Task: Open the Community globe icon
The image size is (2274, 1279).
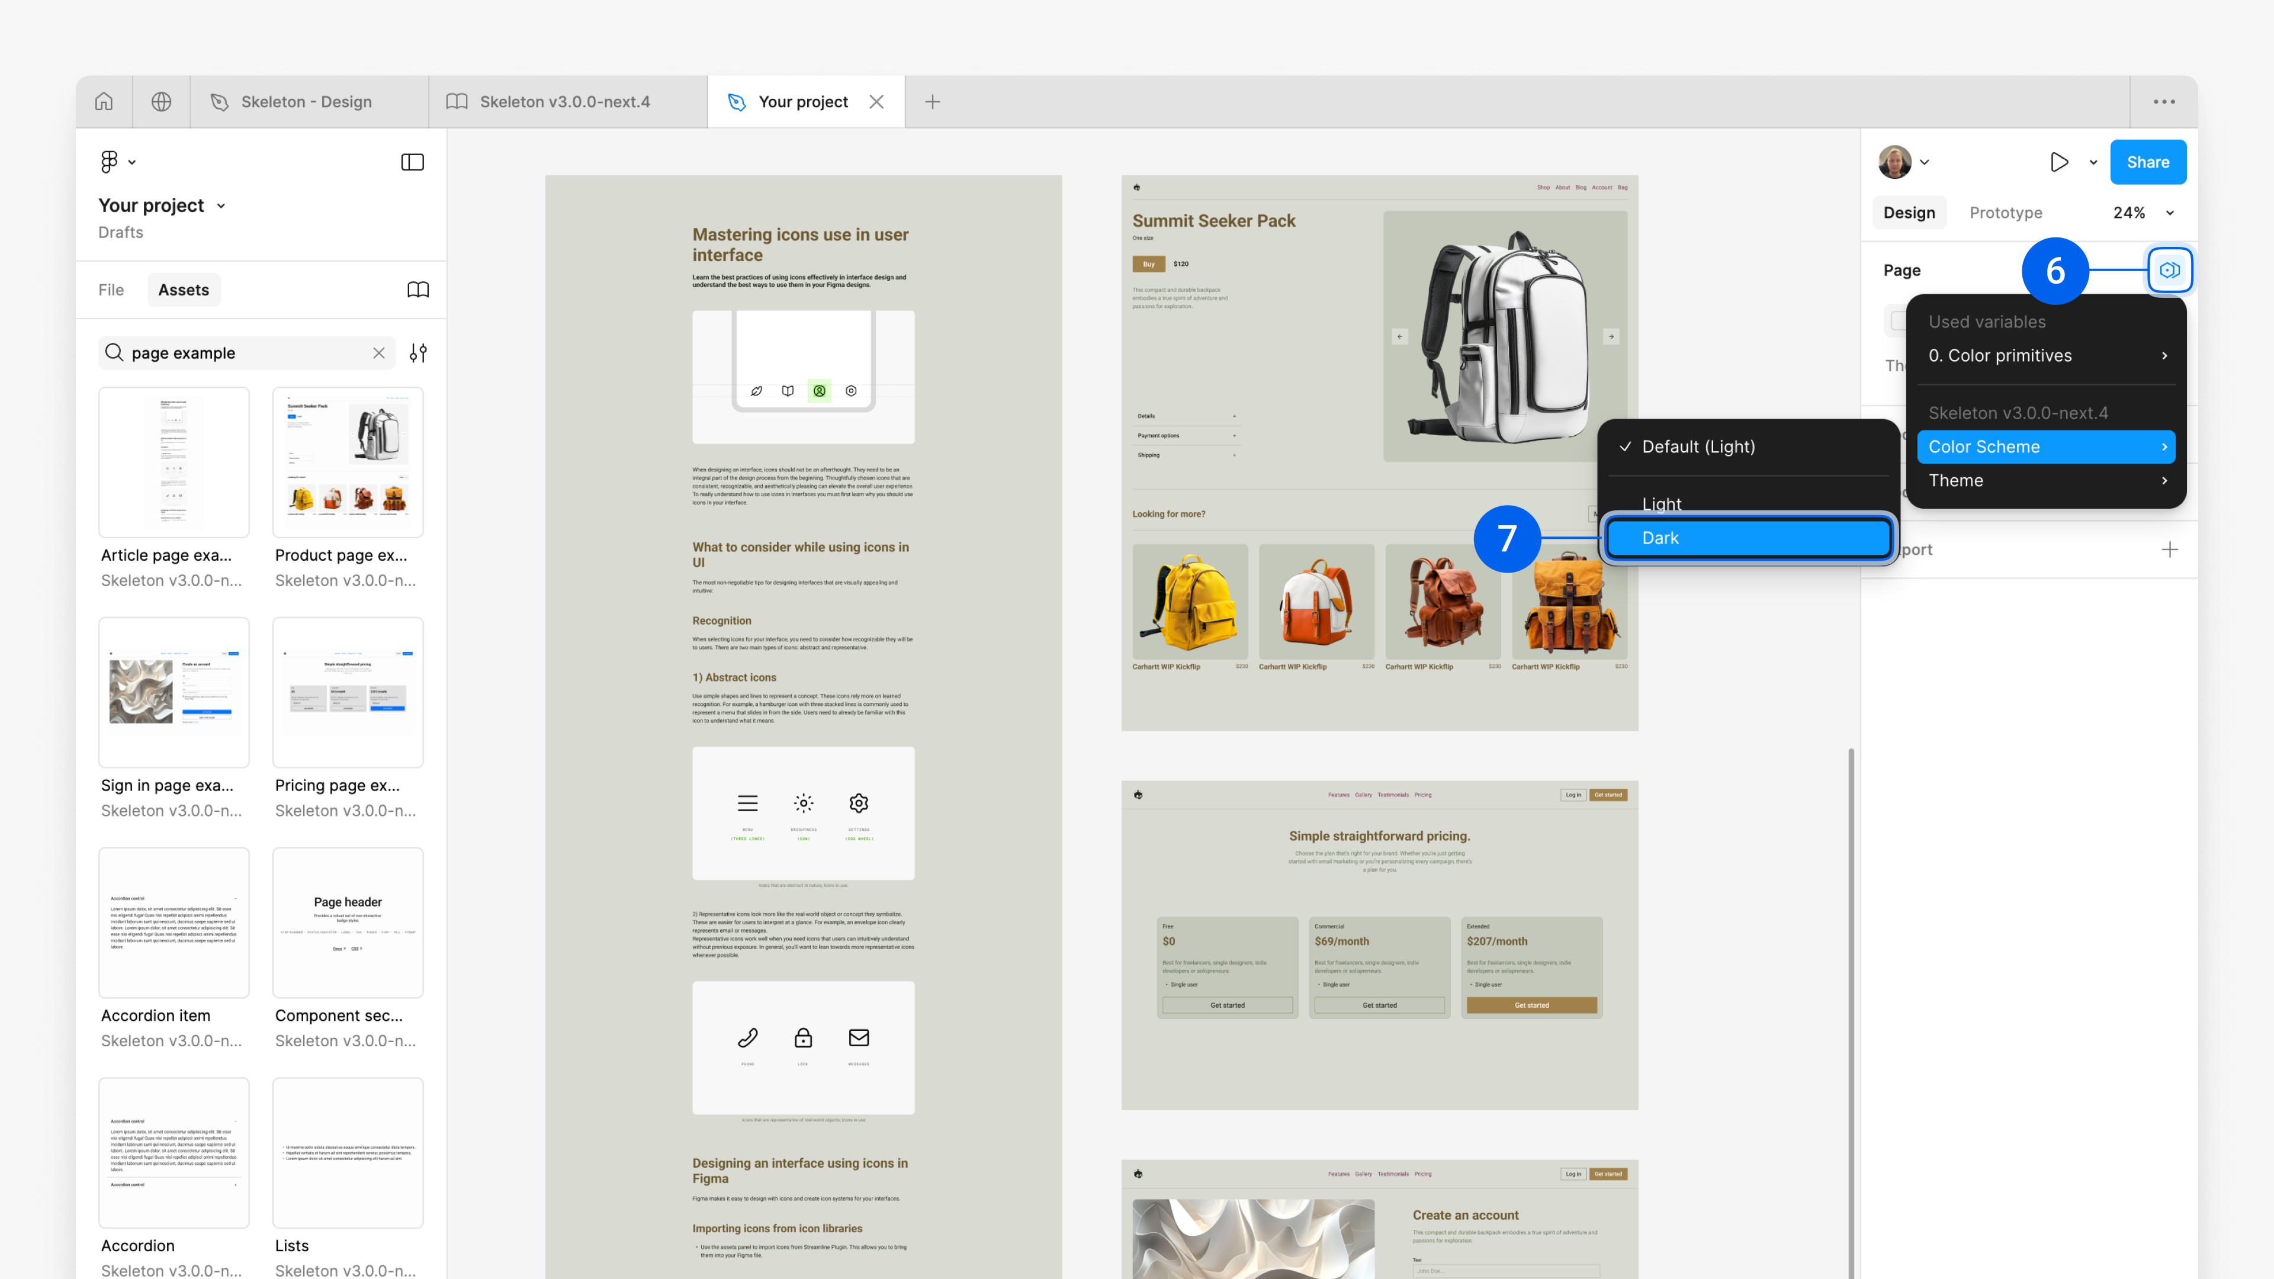Action: pos(160,101)
